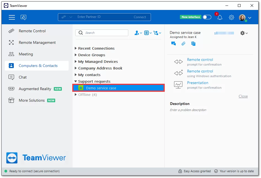Click the add contact icon
261x178 pixels.
138,33
